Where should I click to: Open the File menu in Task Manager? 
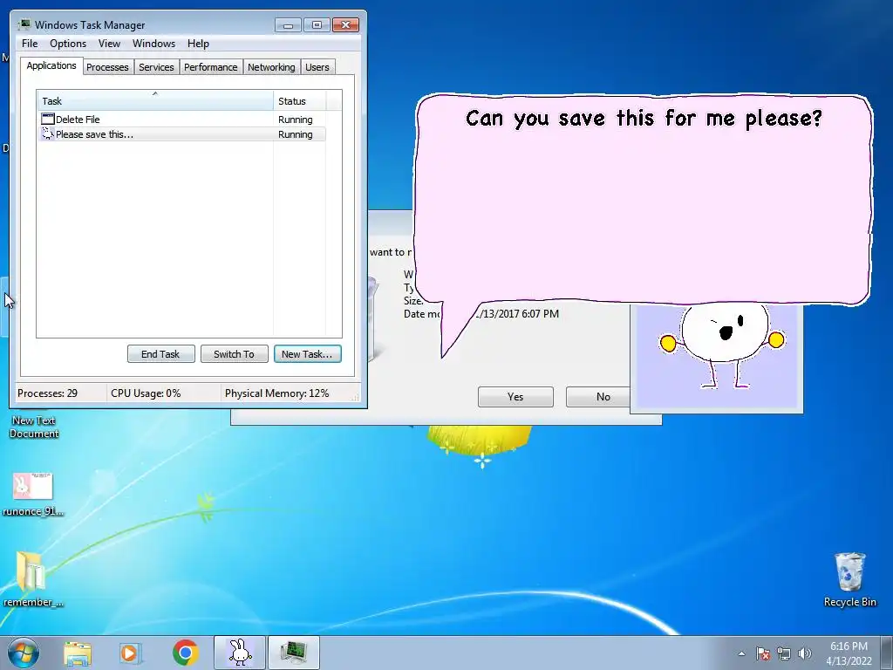pos(30,44)
